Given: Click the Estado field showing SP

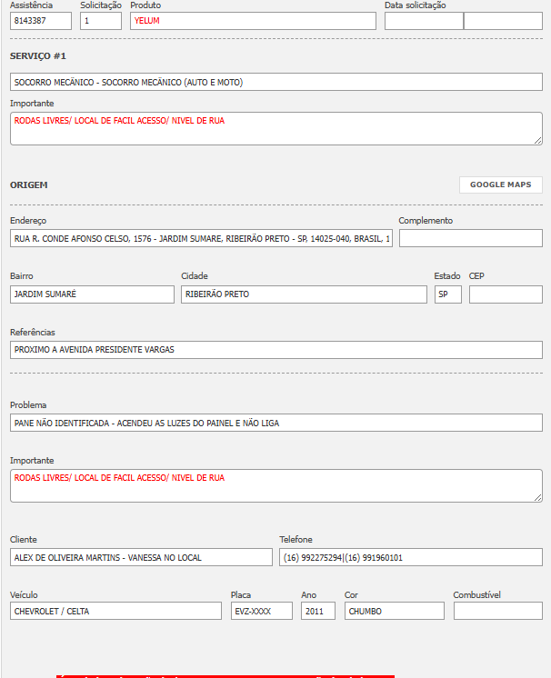Looking at the screenshot, I should click(447, 294).
